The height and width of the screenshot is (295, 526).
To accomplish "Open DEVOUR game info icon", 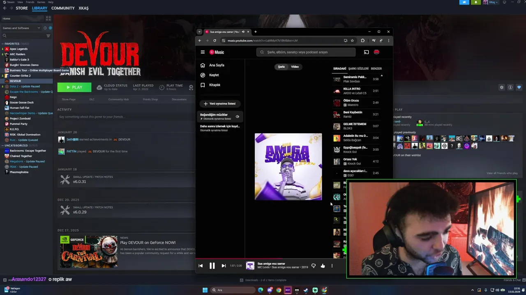I will point(510,87).
